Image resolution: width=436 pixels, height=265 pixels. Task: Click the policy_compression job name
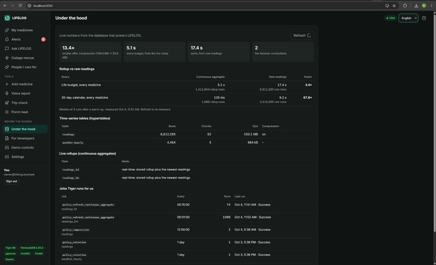point(76,230)
